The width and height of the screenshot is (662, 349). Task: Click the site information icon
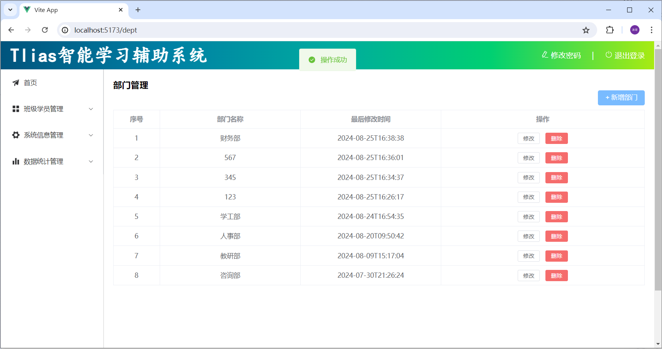click(x=65, y=30)
